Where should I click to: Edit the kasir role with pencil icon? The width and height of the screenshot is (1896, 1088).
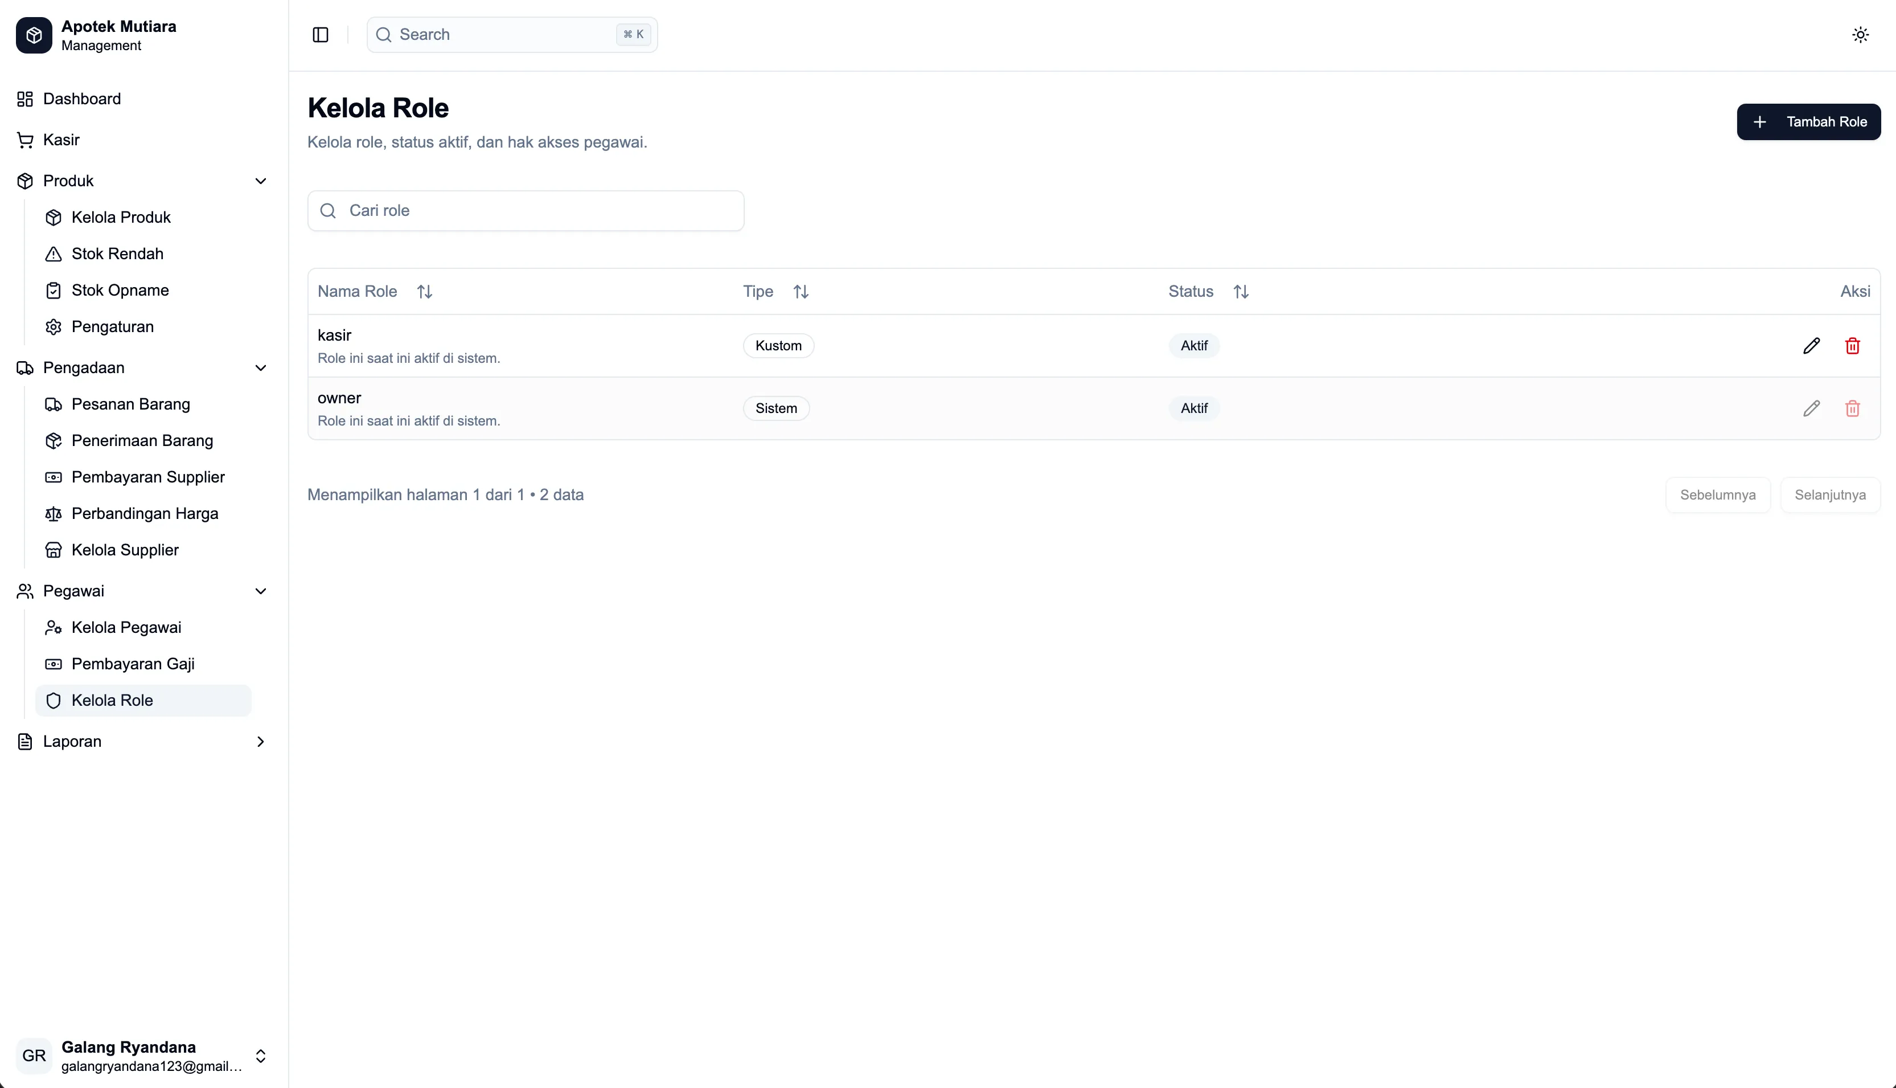pyautogui.click(x=1811, y=346)
